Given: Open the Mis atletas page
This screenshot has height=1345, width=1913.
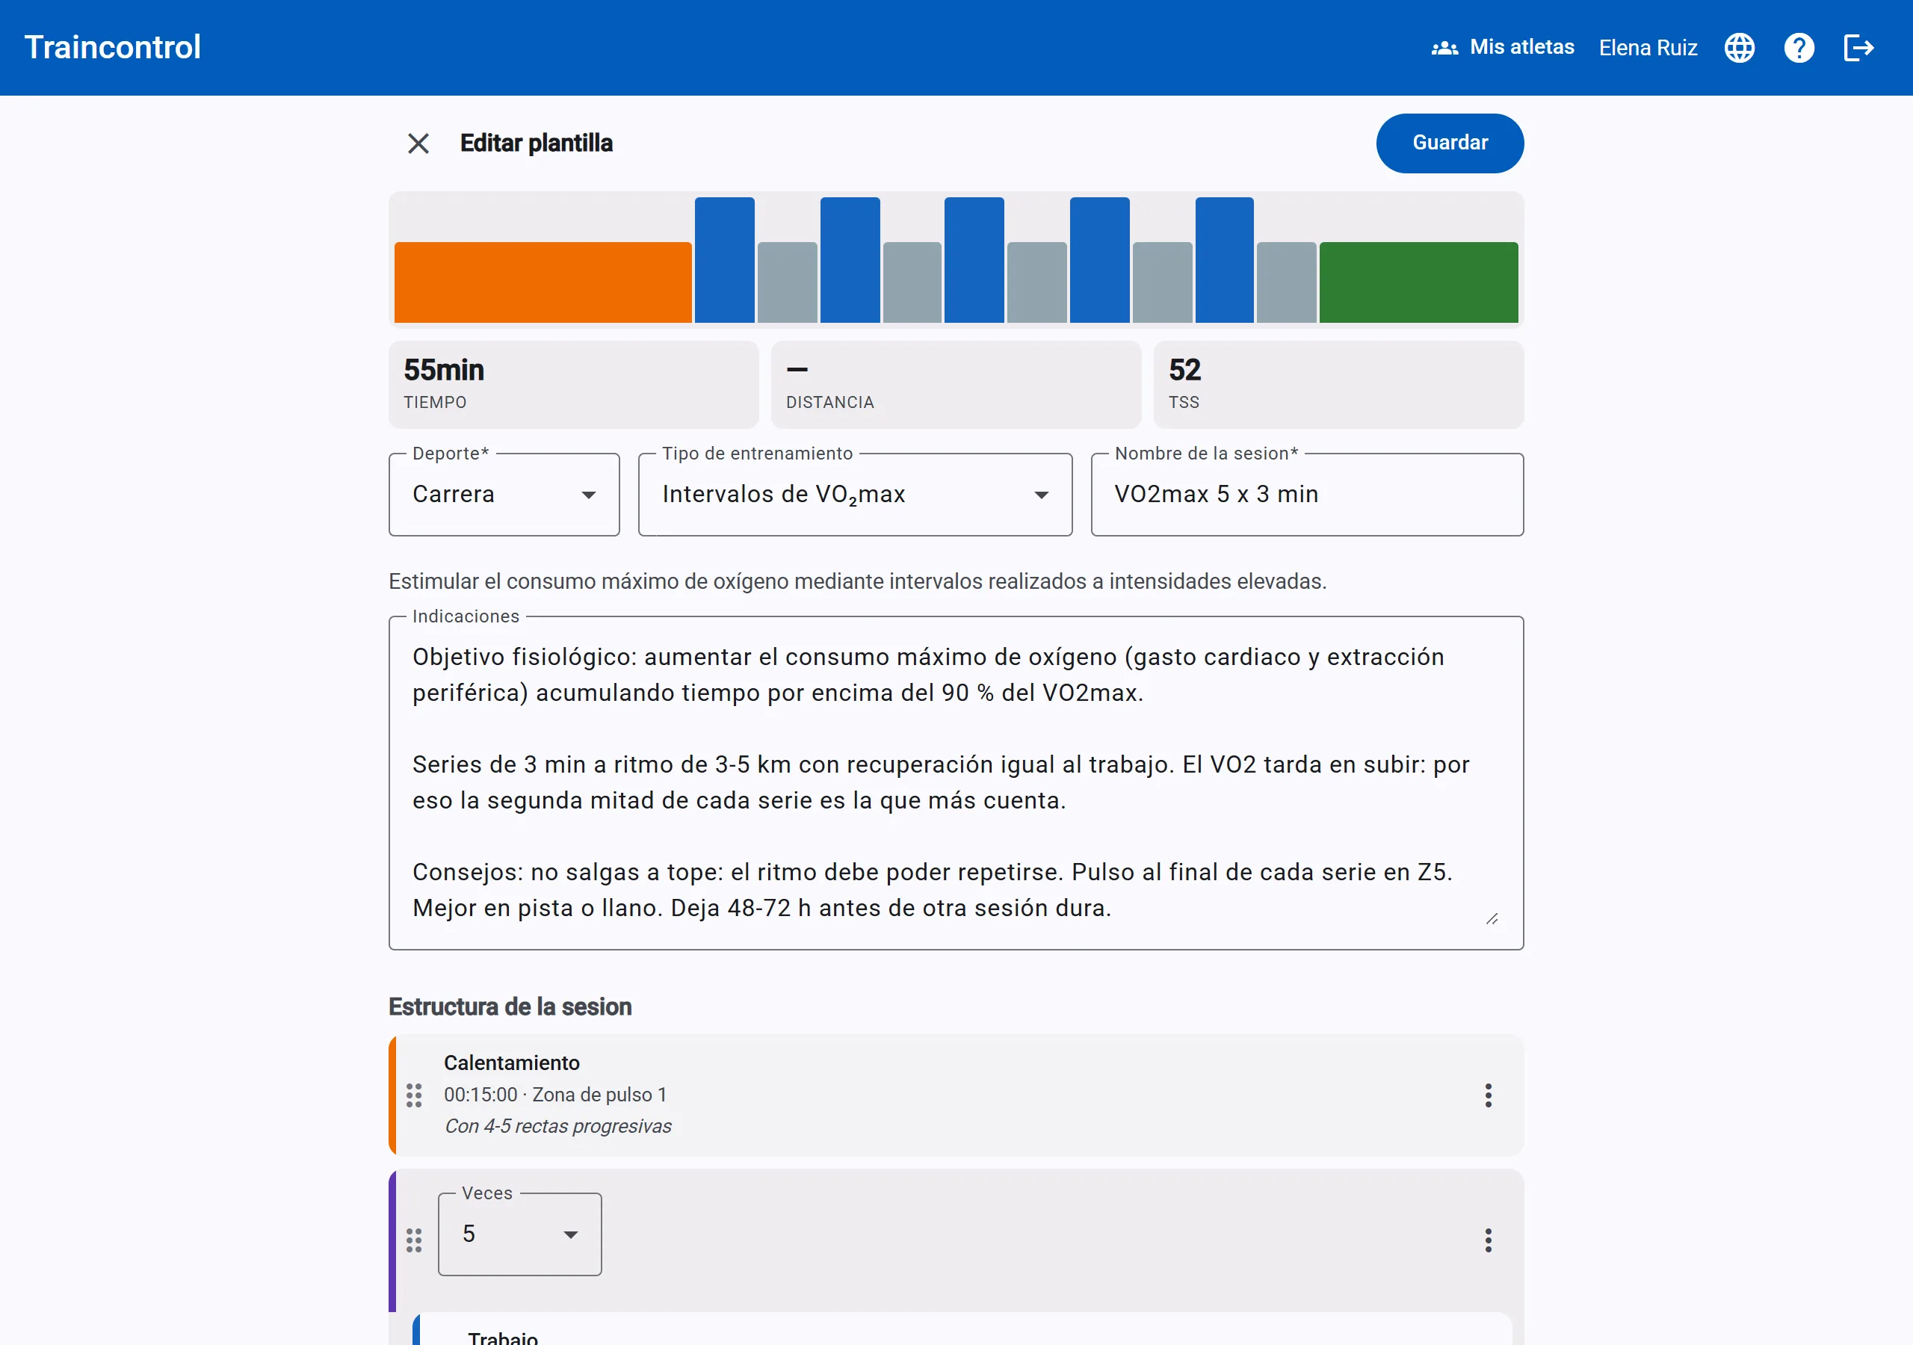Looking at the screenshot, I should point(1503,48).
